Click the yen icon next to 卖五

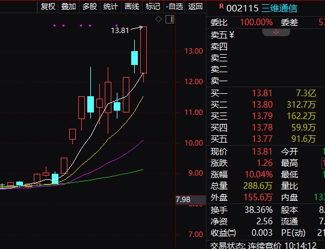[232, 35]
